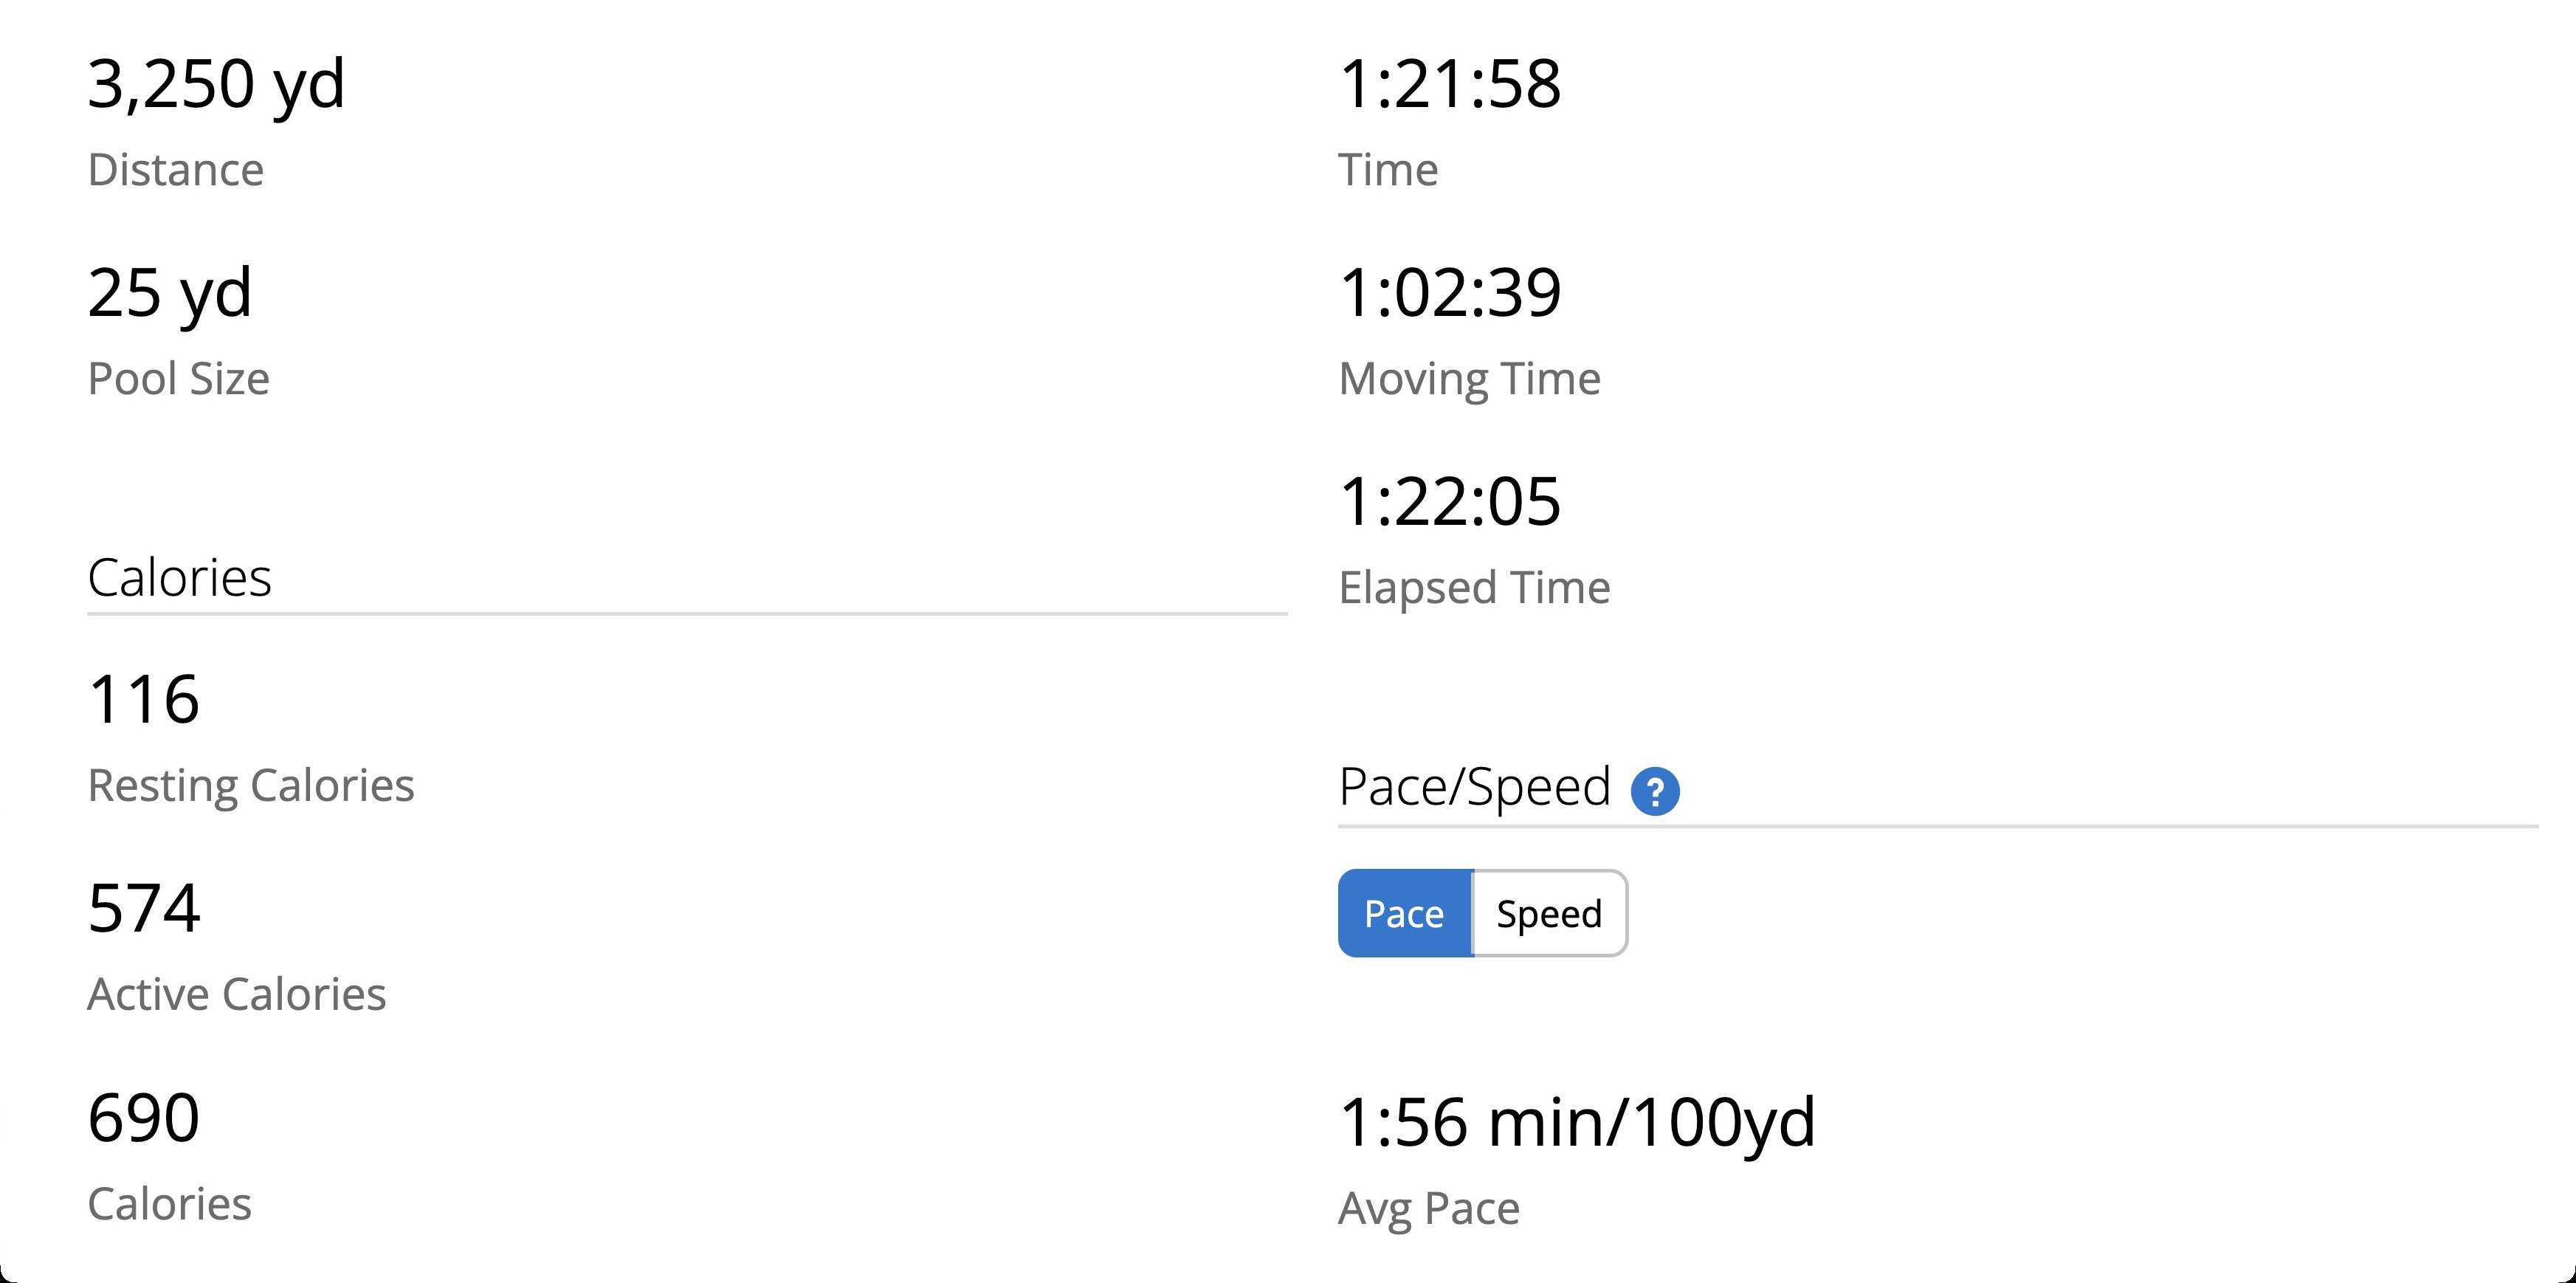
Task: Click the Pace/Speed section heading
Action: coord(1475,787)
